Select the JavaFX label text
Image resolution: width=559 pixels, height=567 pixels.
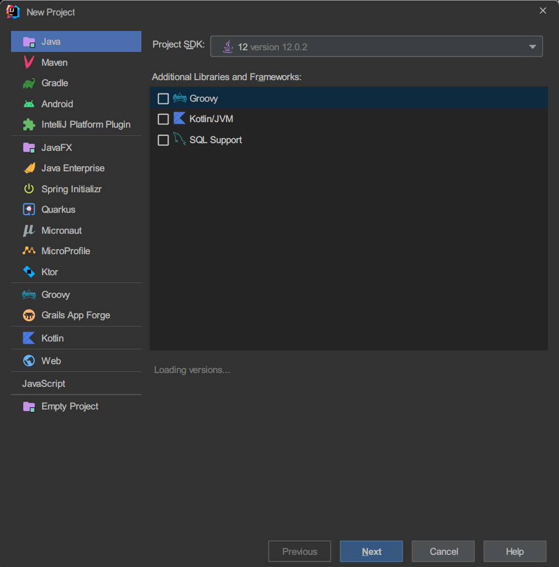[x=56, y=148]
